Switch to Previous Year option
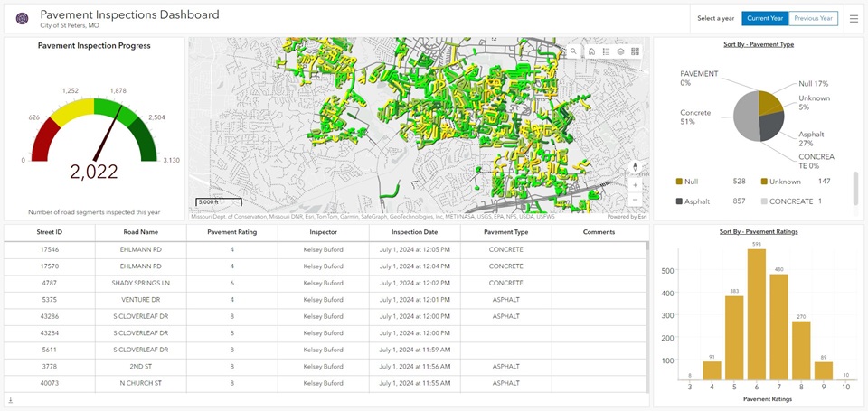 pyautogui.click(x=813, y=18)
